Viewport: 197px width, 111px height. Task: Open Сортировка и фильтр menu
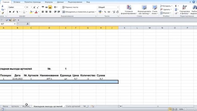pyautogui.click(x=185, y=10)
